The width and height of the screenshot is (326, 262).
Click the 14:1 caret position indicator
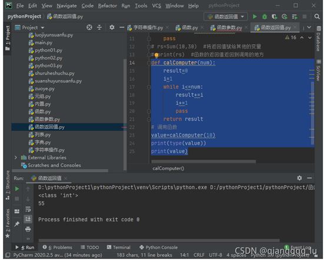[x=184, y=255]
